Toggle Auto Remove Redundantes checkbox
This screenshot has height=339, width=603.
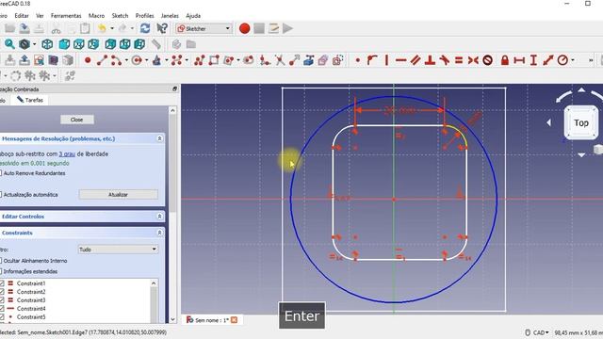pyautogui.click(x=0, y=173)
